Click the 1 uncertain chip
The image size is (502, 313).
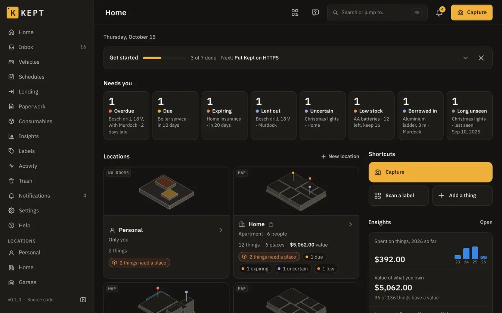[x=293, y=269]
